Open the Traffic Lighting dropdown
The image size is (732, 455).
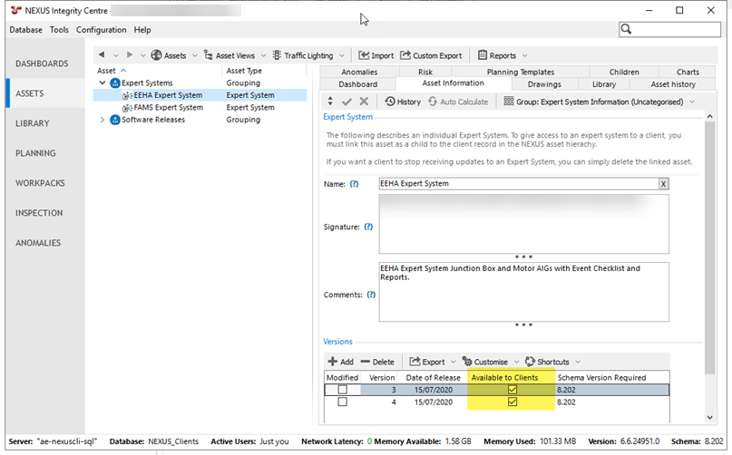coord(340,55)
